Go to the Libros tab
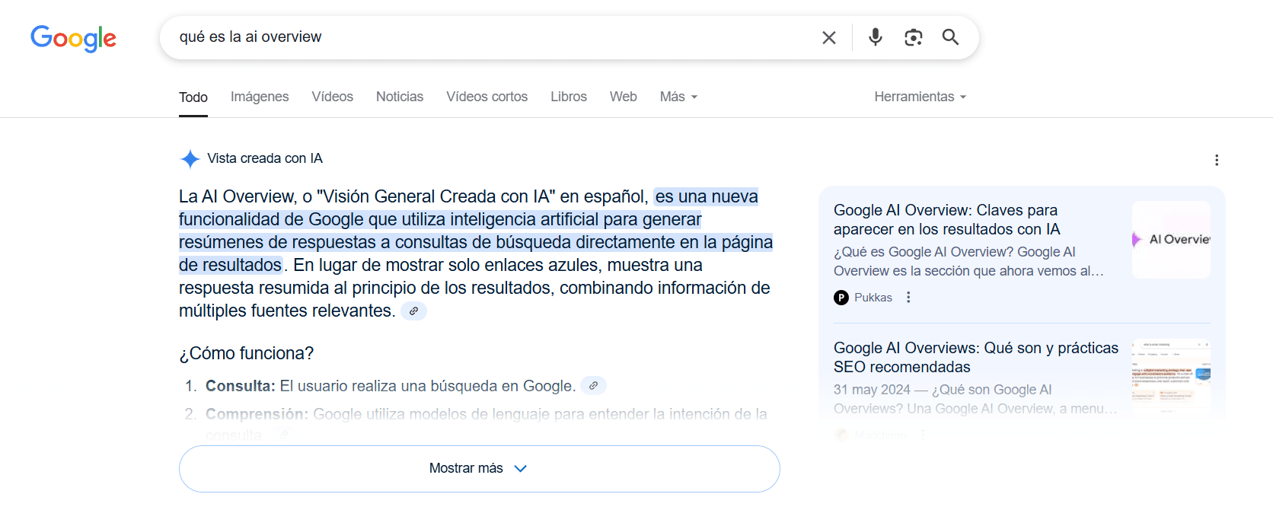 coord(569,97)
